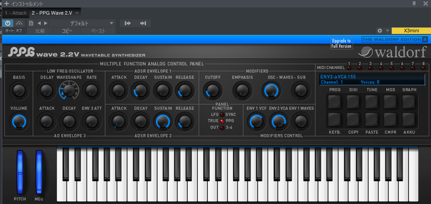This screenshot has width=431, height=204.
Task: Pin the instrument window with pin icon
Action: pyautogui.click(x=414, y=4)
